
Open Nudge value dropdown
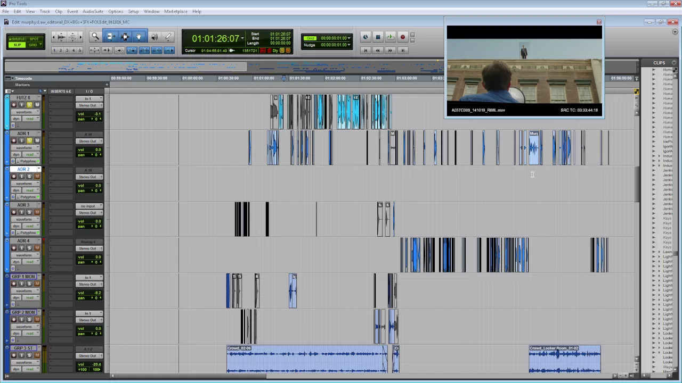(349, 45)
